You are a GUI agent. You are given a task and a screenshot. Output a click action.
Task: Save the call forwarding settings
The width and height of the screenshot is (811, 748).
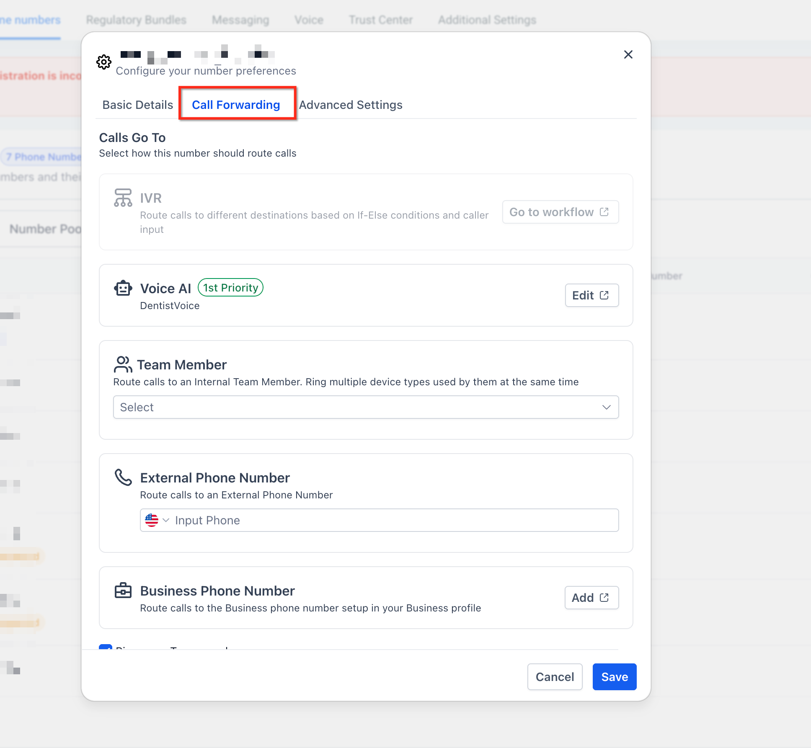click(x=615, y=677)
